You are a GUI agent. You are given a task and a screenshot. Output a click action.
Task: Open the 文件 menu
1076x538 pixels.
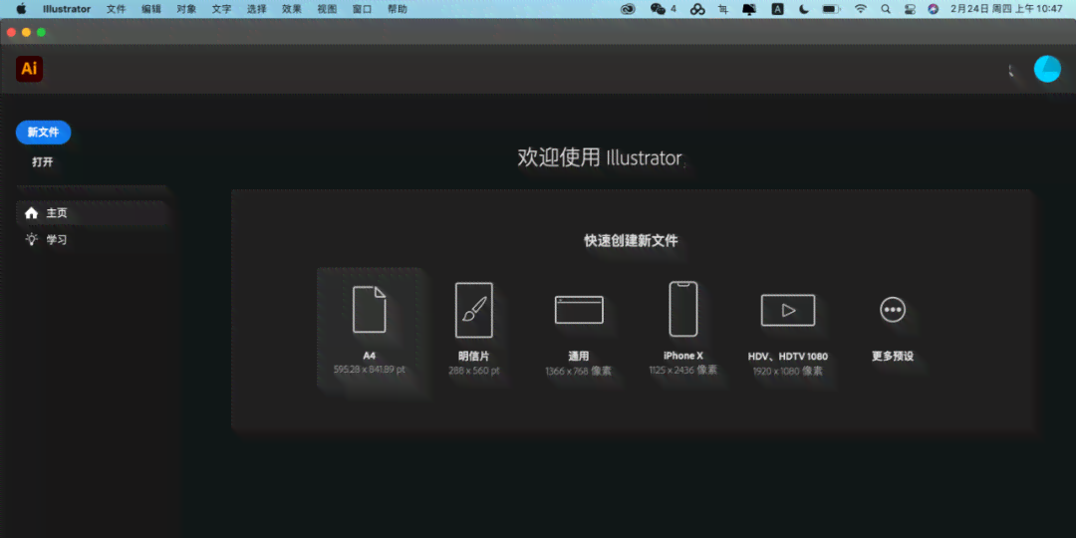116,9
